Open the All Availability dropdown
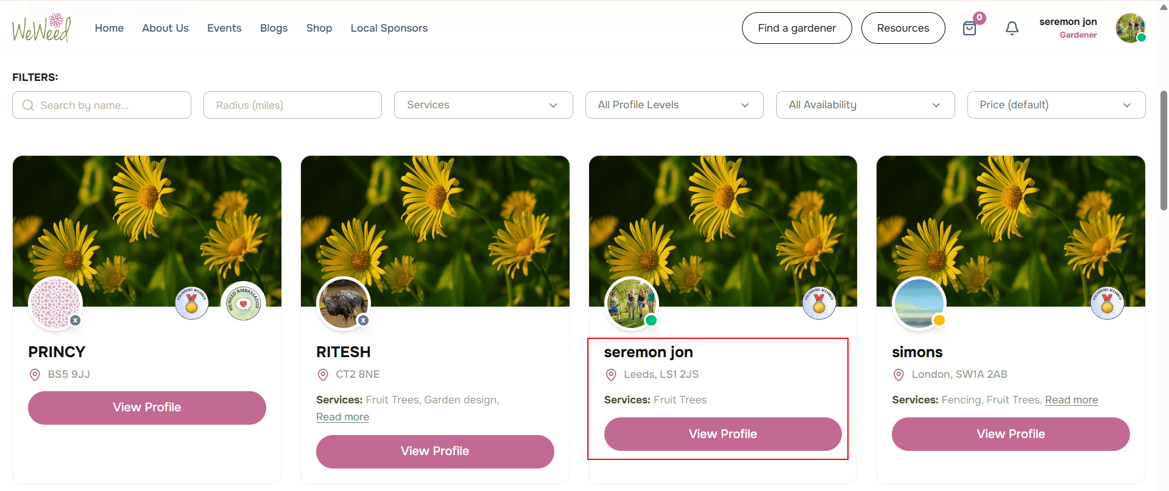This screenshot has width=1169, height=491. [x=865, y=105]
